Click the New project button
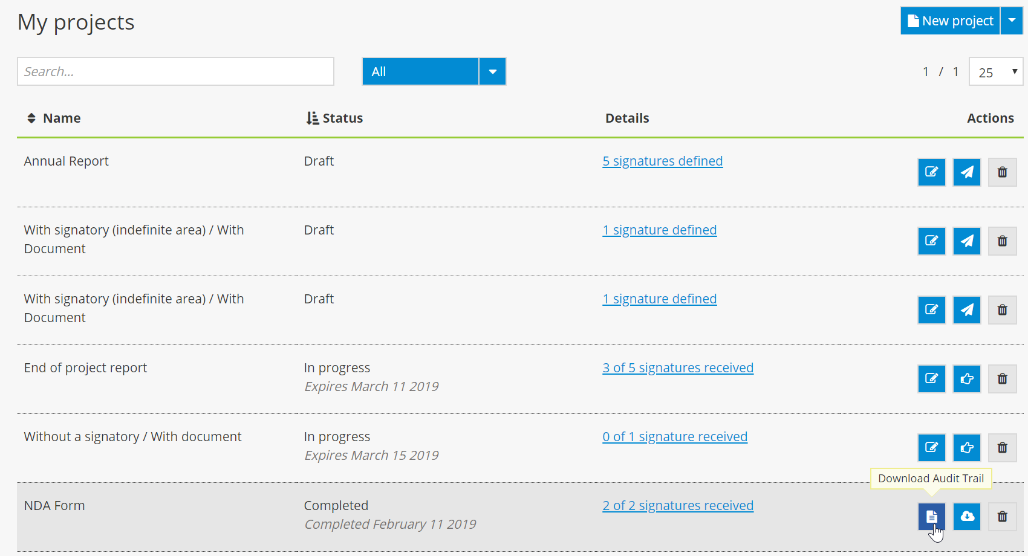Image resolution: width=1028 pixels, height=556 pixels. click(949, 21)
